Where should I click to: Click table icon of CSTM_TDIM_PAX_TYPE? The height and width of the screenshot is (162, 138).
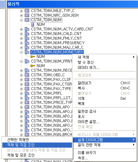[x=27, y=89]
